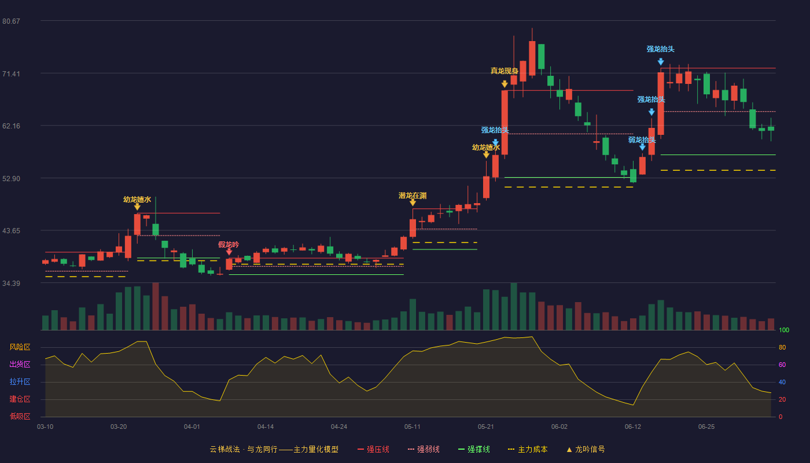810x463 pixels.
Task: Toggle the 强撑线 legend item
Action: pyautogui.click(x=474, y=449)
